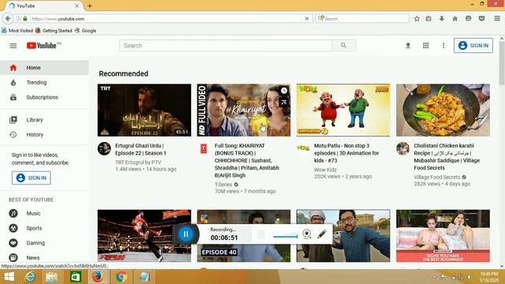Open Music under Best of YouTube

[44, 213]
